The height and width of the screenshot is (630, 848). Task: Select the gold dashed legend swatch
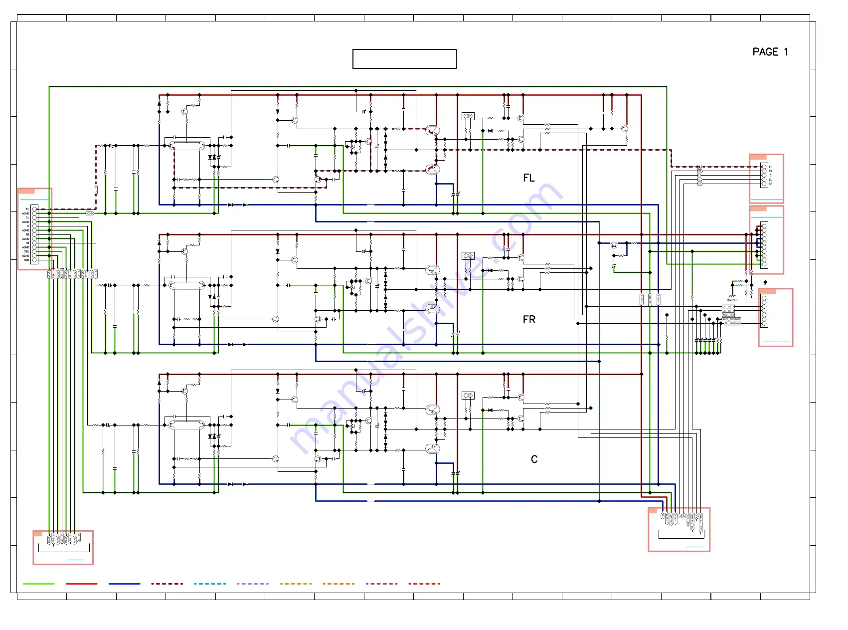tap(296, 584)
